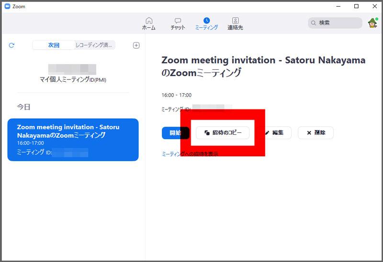Show meeting invitation link (ミーティングへの招待を表示)
This screenshot has height=262, width=383.
coord(190,154)
